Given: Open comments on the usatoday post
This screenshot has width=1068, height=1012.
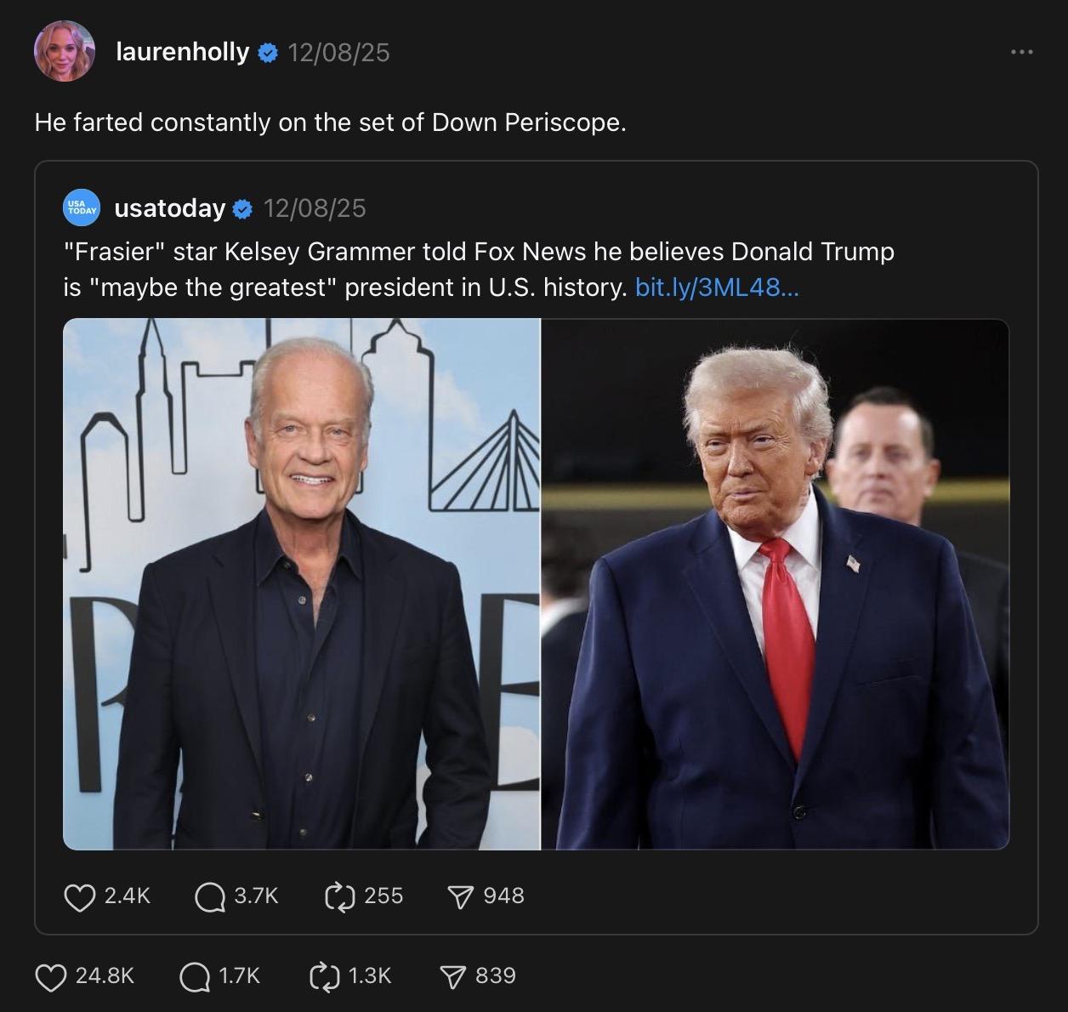Looking at the screenshot, I should coord(209,896).
